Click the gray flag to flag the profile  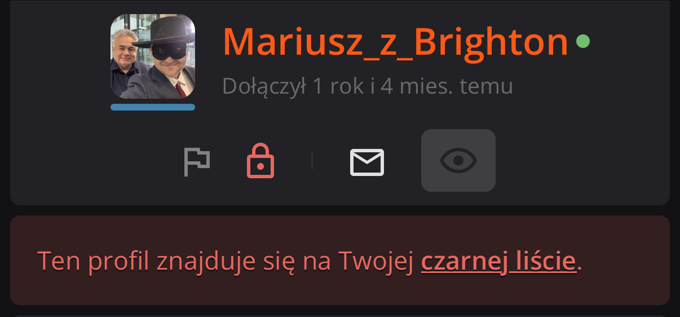coord(197,162)
